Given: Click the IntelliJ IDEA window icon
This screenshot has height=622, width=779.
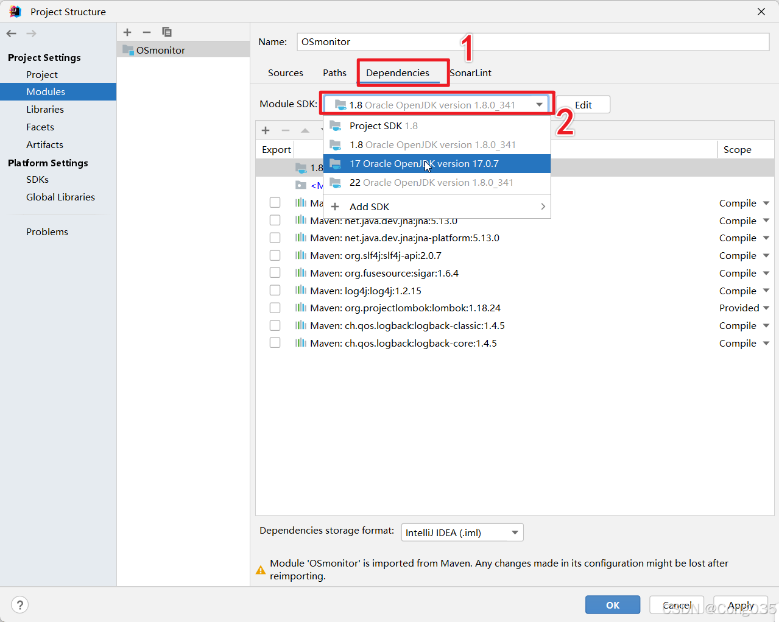Looking at the screenshot, I should [x=15, y=12].
